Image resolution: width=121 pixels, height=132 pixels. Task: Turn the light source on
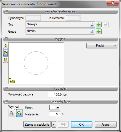click(19, 113)
